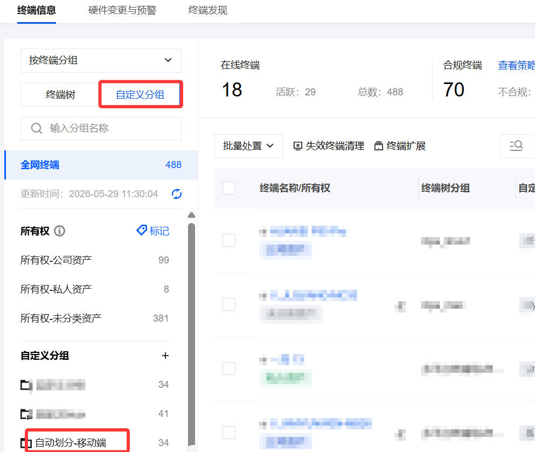Check the third terminal row checkbox

[x=229, y=368]
